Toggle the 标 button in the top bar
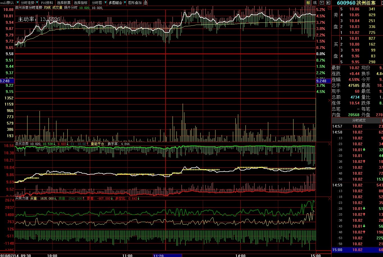The image size is (383, 257). (308, 3)
